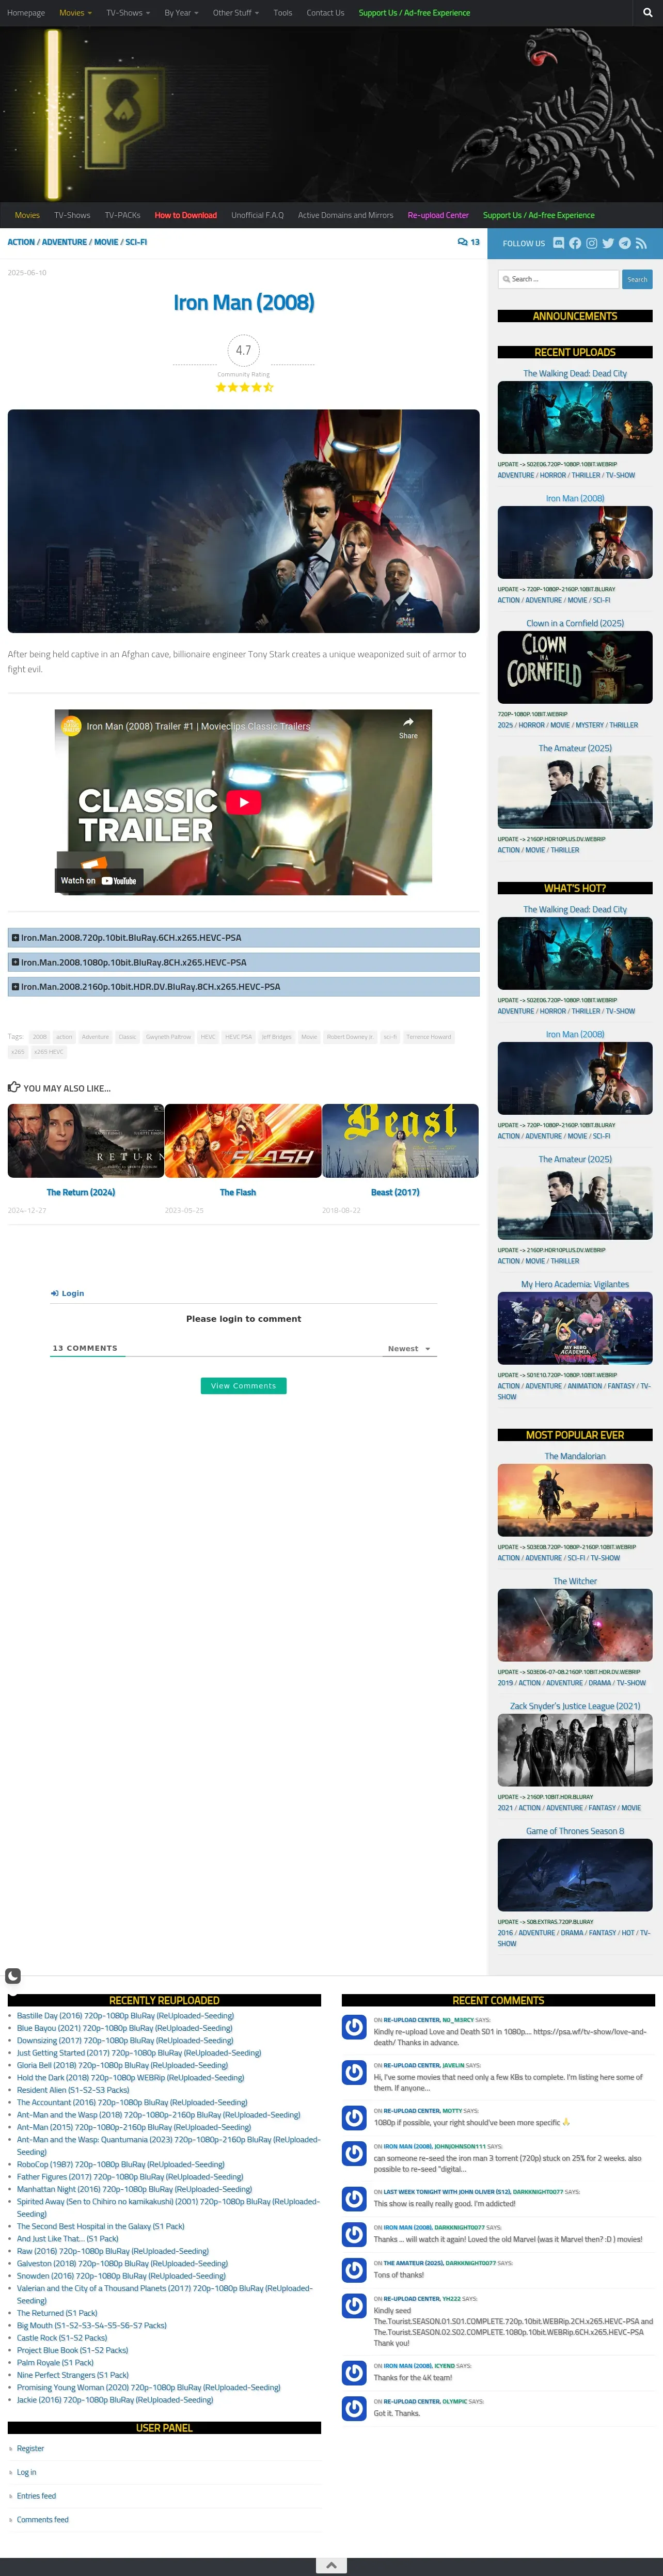Screen dimensions: 663x2576
Task: Open the Movies dropdown in top navigation
Action: tap(75, 13)
